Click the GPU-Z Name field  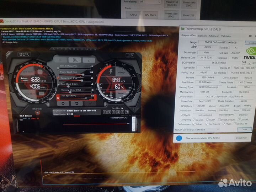tap(220, 42)
